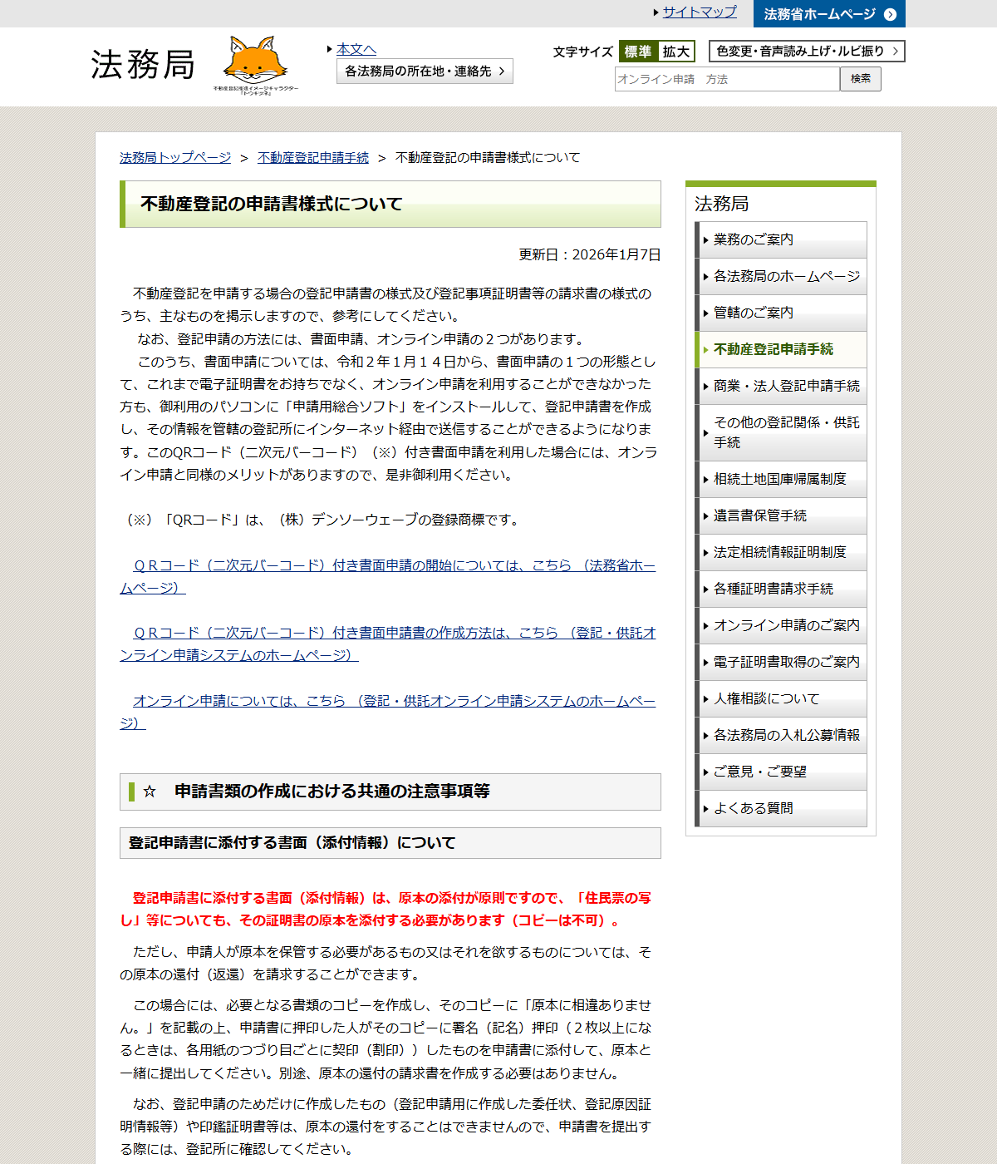Click the red notice about 原本の添付が原則
997x1164 pixels.
(386, 910)
